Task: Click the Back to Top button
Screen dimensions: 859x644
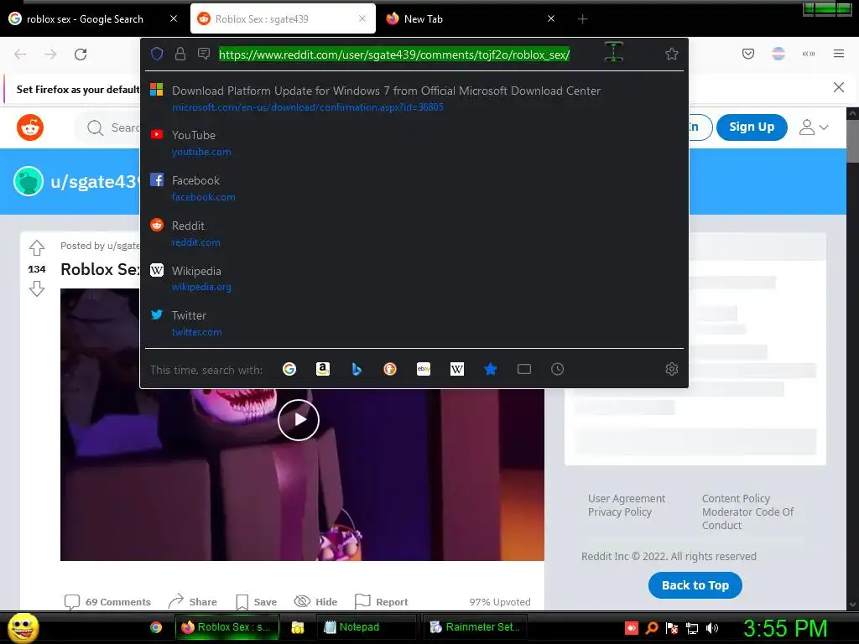Action: coord(695,585)
